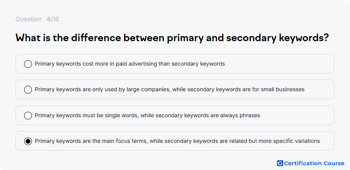Choose the large companies vs small businesses radio
Screen dimensions: 350x170
pos(28,90)
